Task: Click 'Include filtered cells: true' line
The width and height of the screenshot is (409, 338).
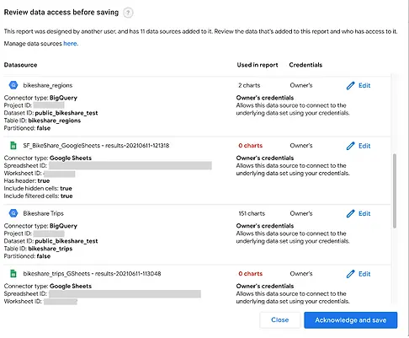Action: coord(38,196)
